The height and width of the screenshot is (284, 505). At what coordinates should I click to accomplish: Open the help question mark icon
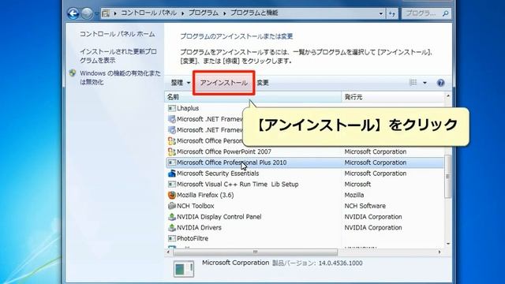[x=440, y=83]
